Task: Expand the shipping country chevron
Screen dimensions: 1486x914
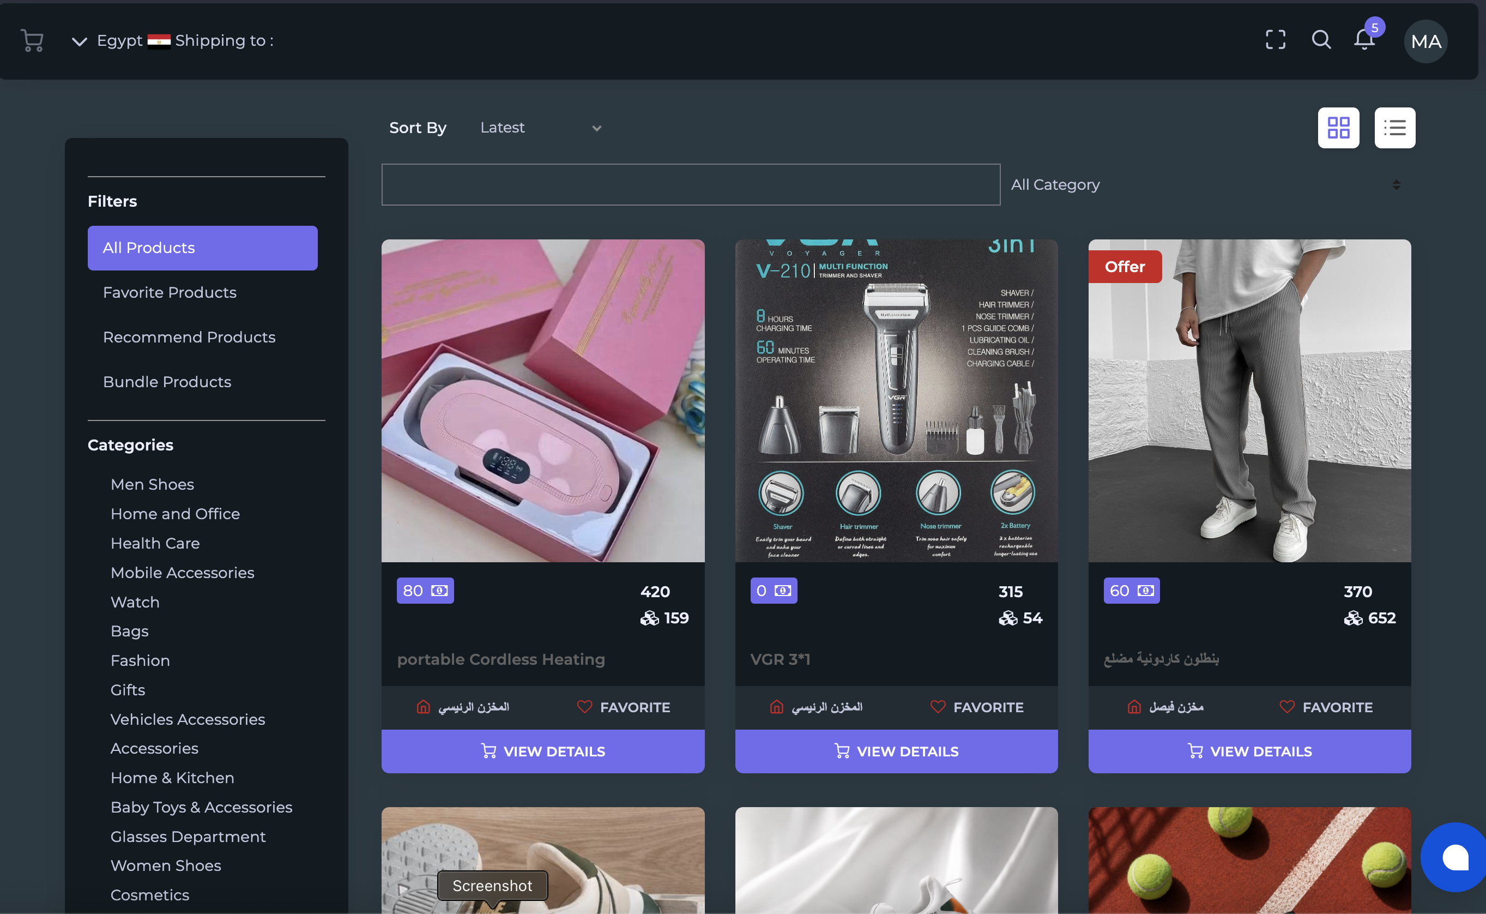Action: tap(79, 41)
